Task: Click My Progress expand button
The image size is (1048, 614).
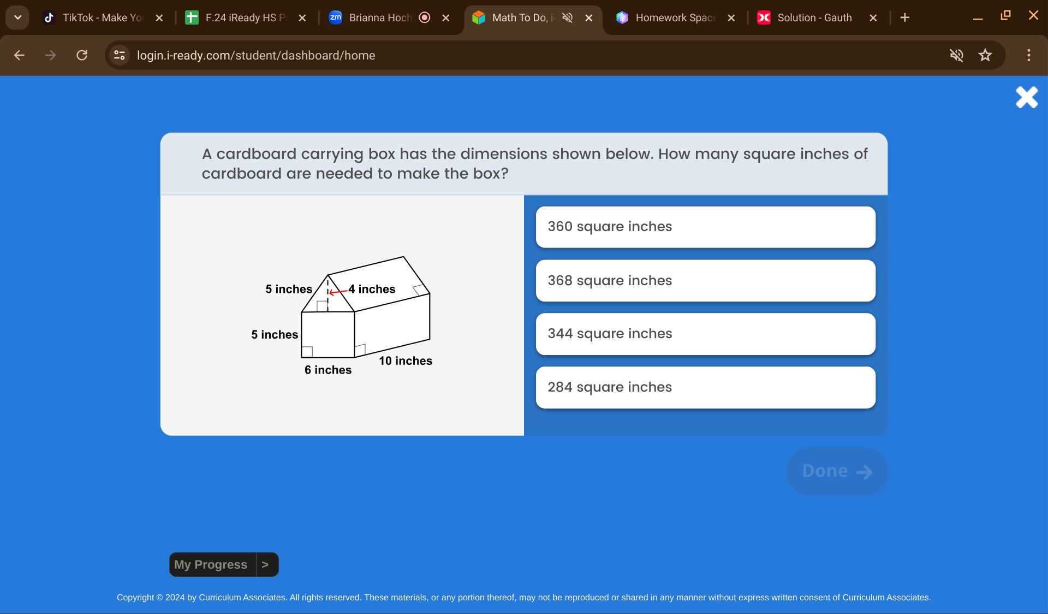Action: (x=266, y=564)
